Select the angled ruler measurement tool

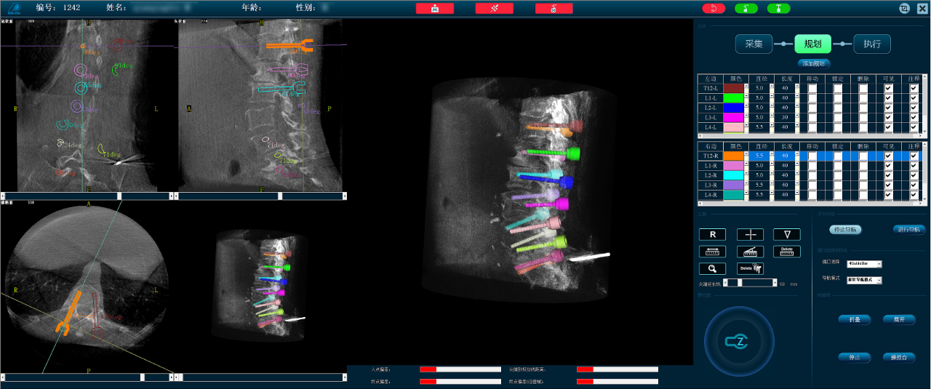750,252
